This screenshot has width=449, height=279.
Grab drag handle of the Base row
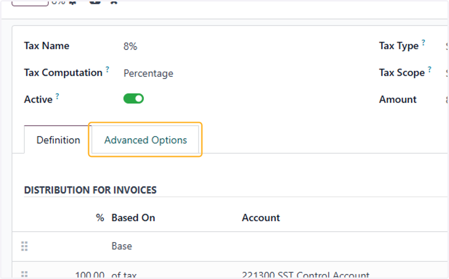point(24,246)
